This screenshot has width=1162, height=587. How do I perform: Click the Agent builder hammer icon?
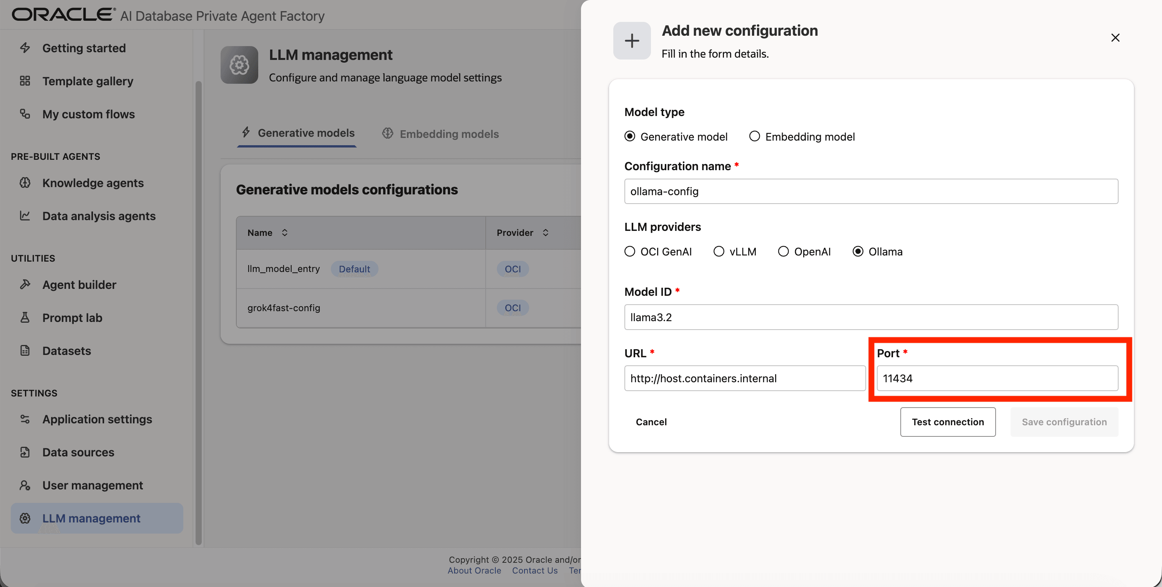25,285
